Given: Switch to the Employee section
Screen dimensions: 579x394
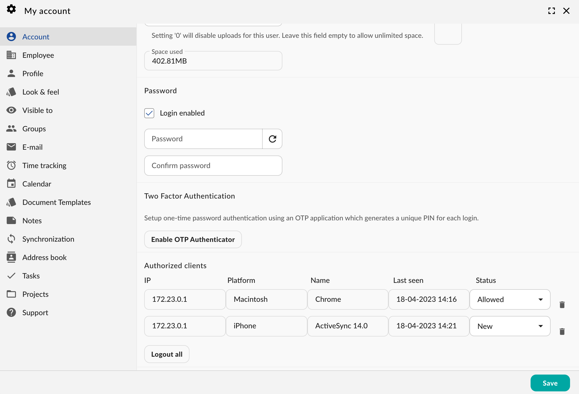Looking at the screenshot, I should pyautogui.click(x=68, y=55).
